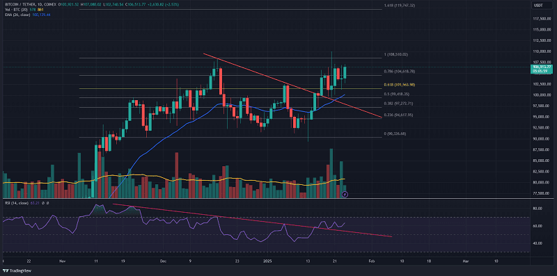
Task: Click the Feb label on the time axis
Action: point(371,261)
